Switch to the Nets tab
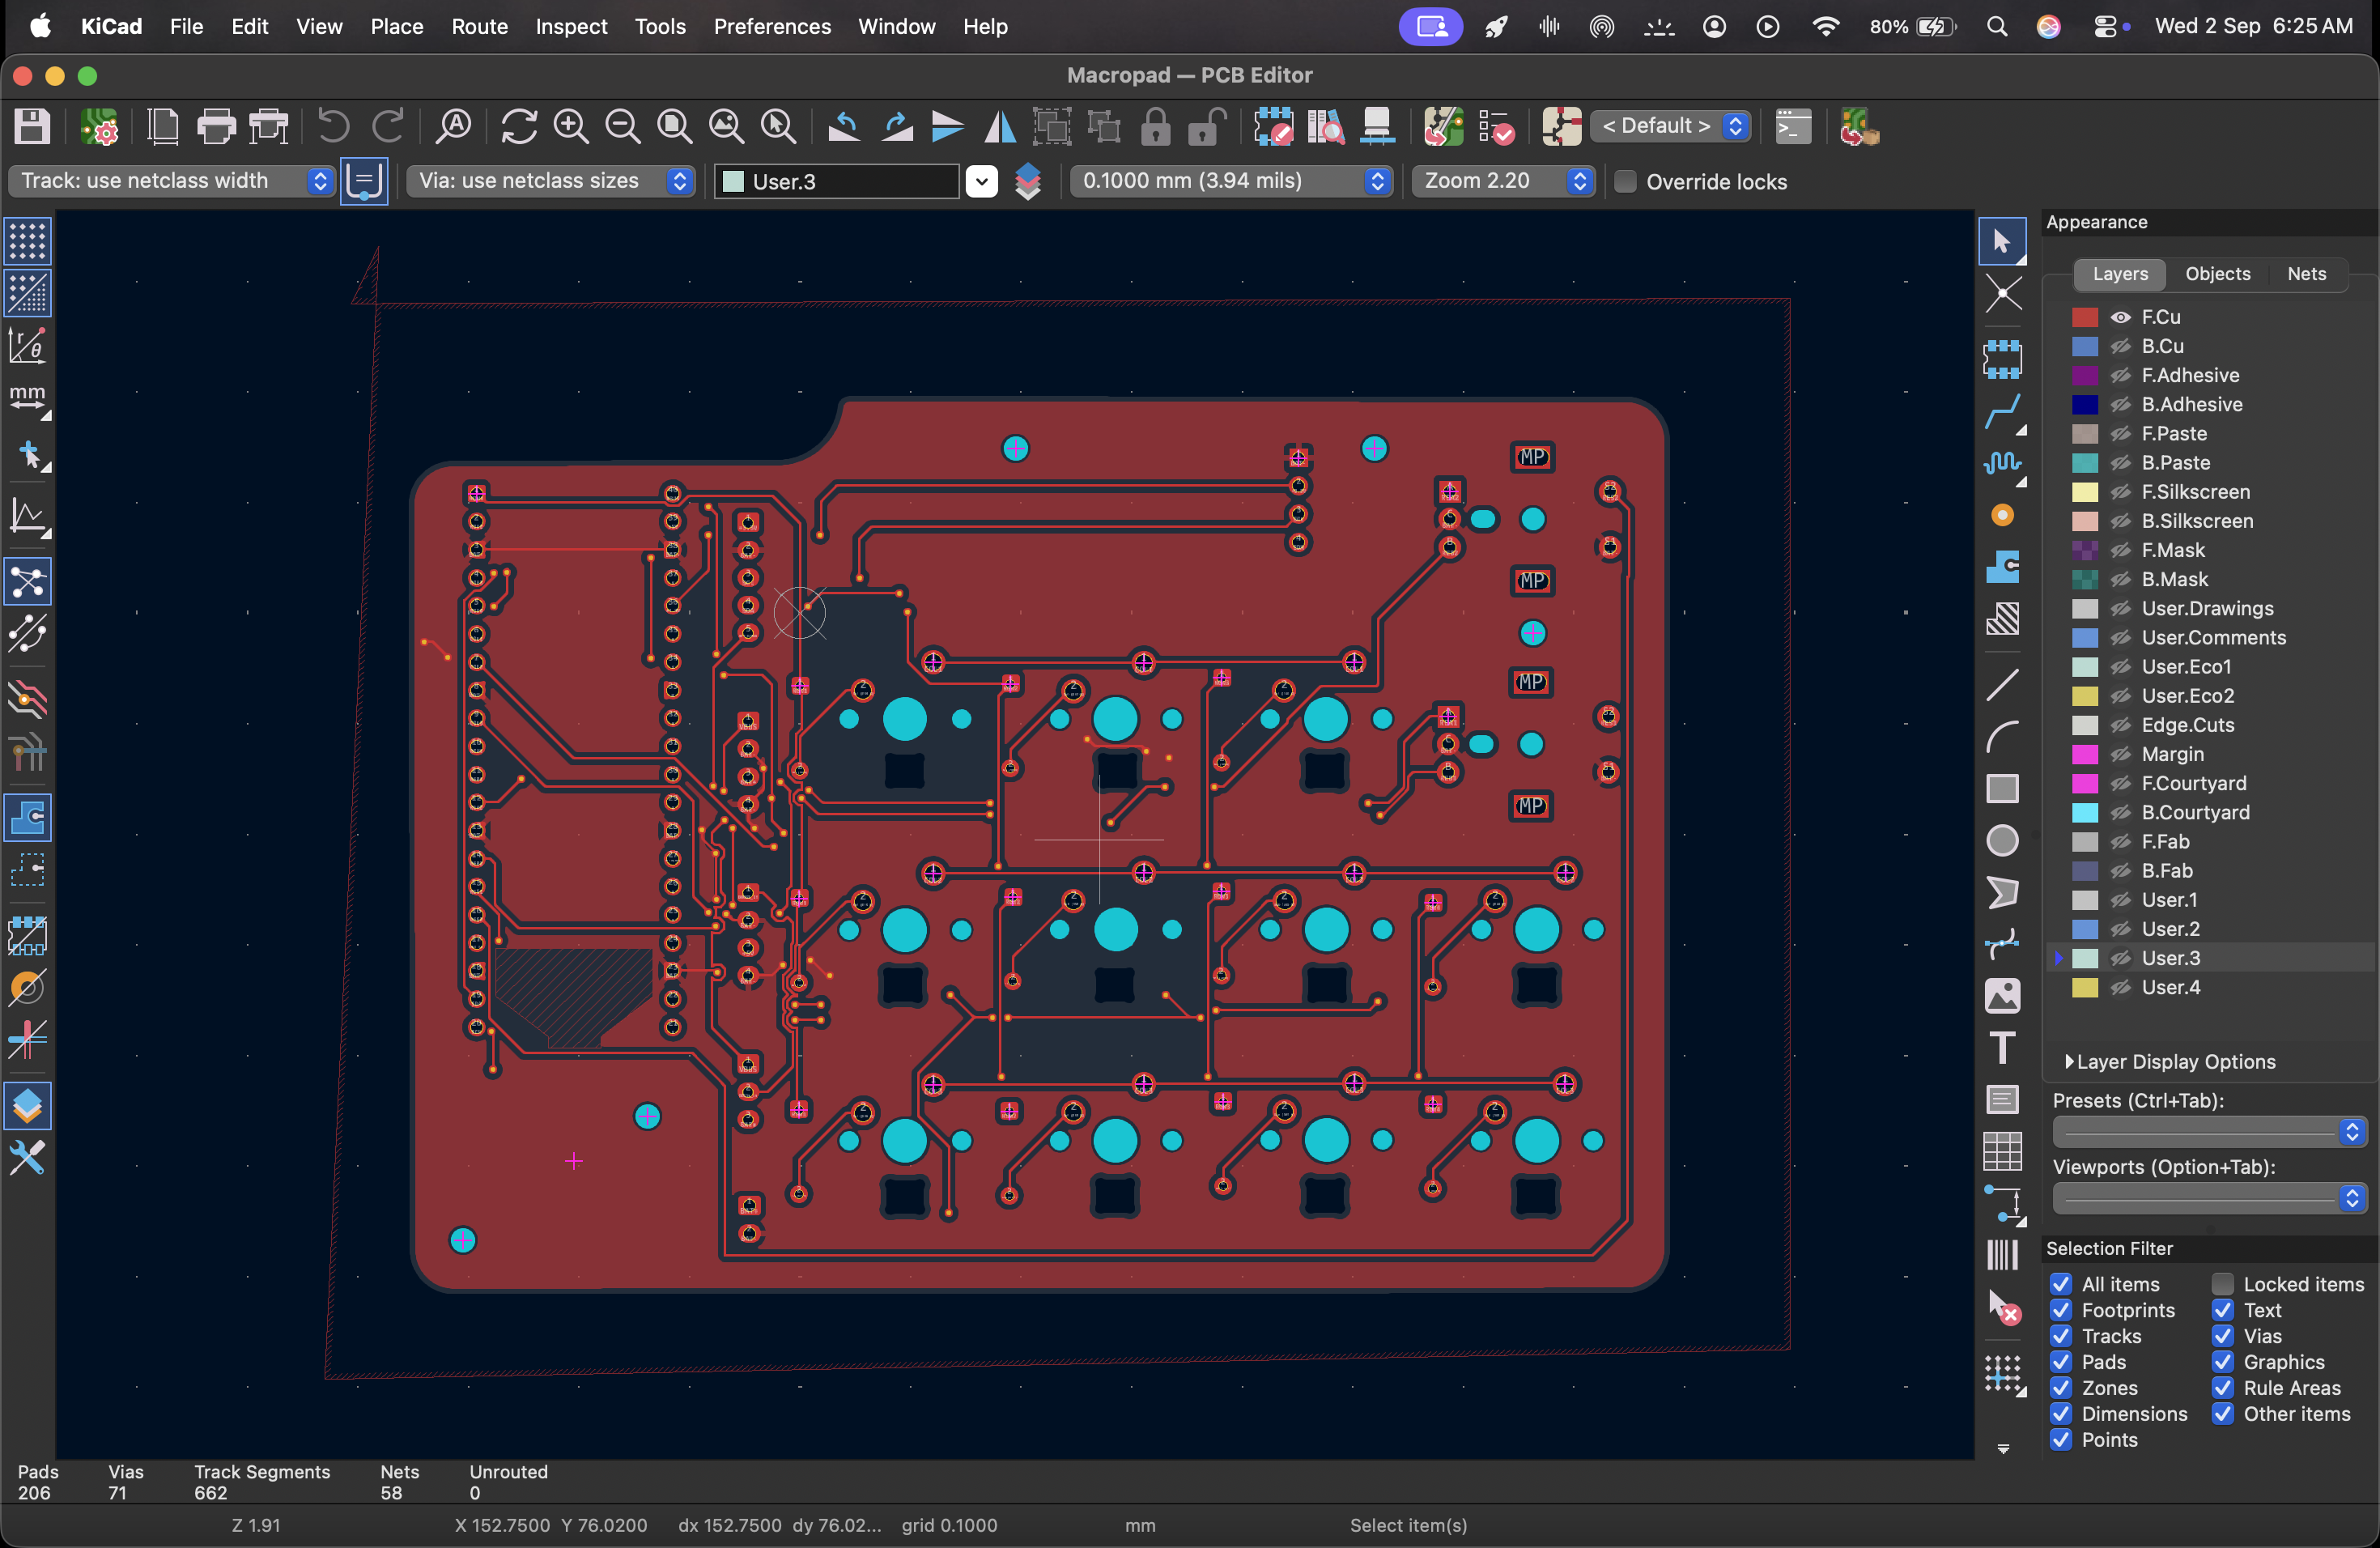This screenshot has width=2380, height=1548. point(2306,274)
